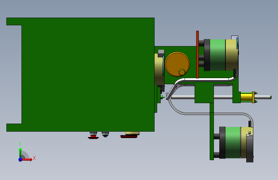Select the lower light green motor cylinder
The height and width of the screenshot is (180, 278).
coord(233,143)
